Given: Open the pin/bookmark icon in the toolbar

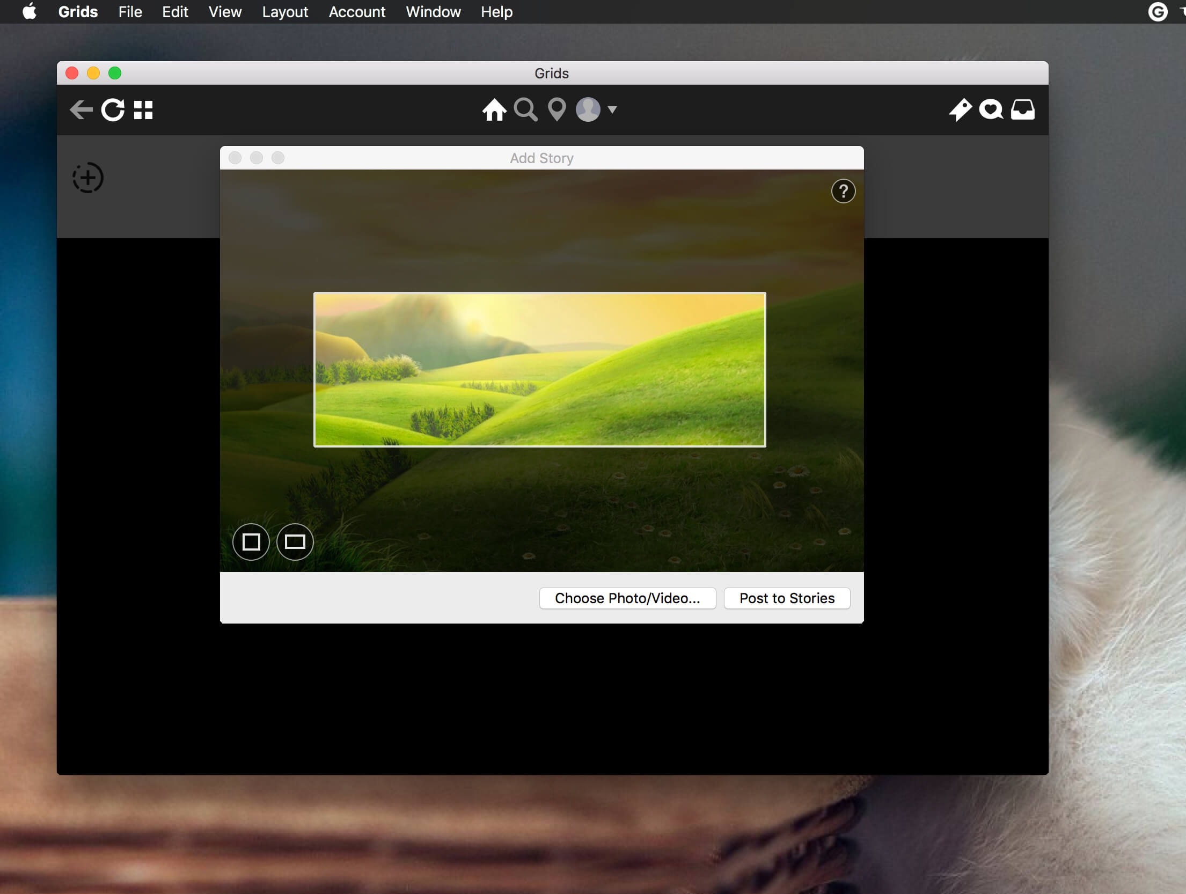Looking at the screenshot, I should click(960, 110).
